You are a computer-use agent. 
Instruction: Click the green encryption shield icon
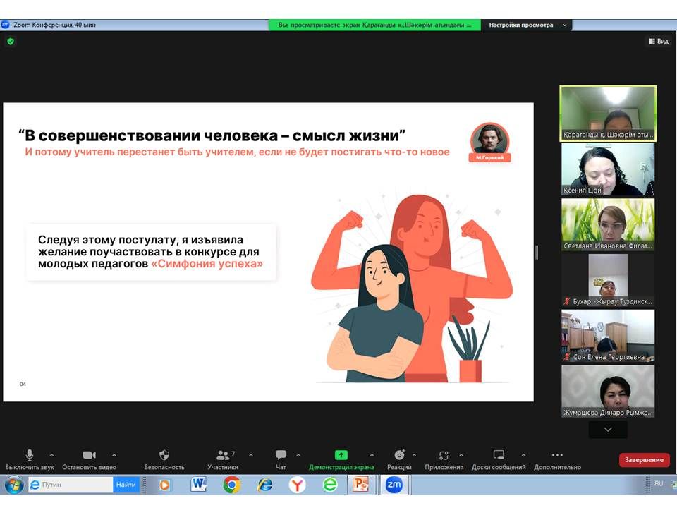pos(10,42)
